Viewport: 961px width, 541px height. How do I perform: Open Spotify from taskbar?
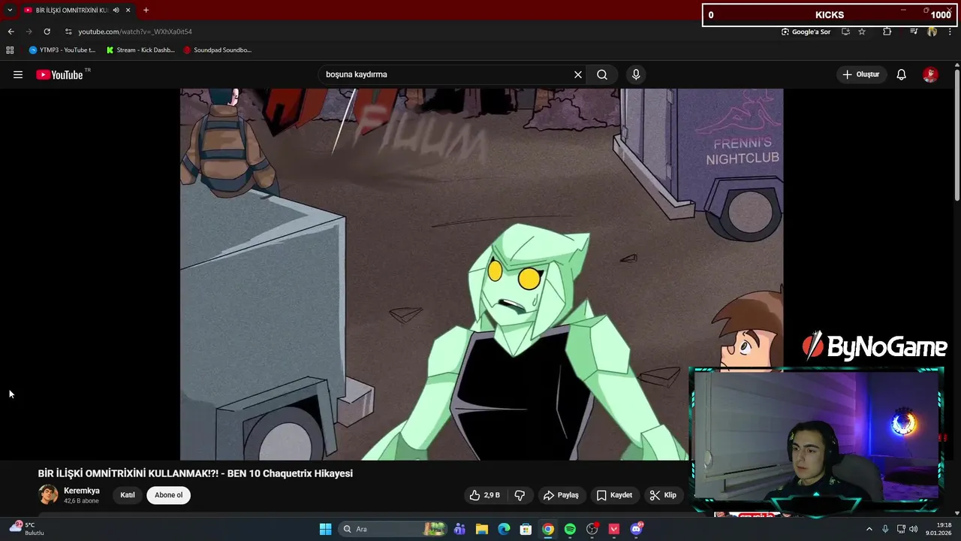coord(570,529)
